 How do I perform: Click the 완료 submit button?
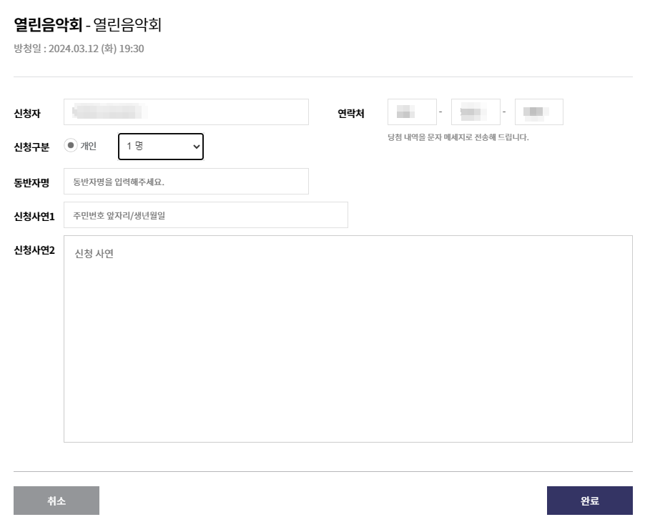[589, 500]
